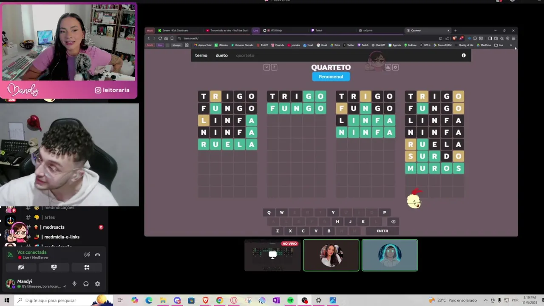
Task: Expand the bookmarks overflow chevron
Action: [510, 45]
